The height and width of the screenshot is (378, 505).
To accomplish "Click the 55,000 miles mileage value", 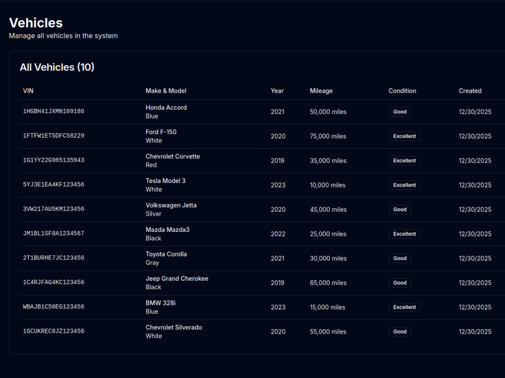I will point(328,332).
